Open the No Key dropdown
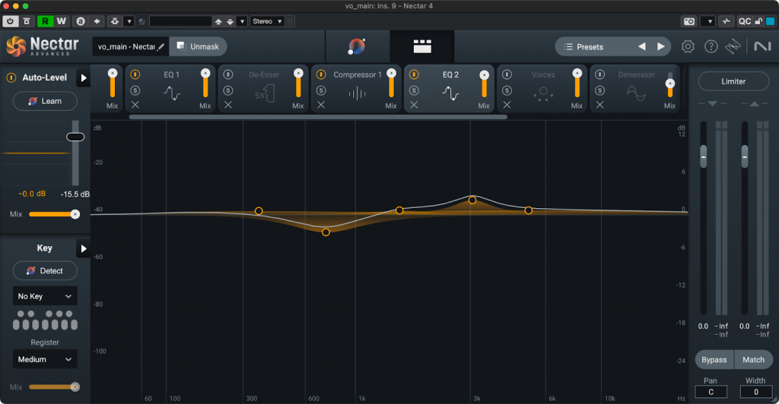 45,296
